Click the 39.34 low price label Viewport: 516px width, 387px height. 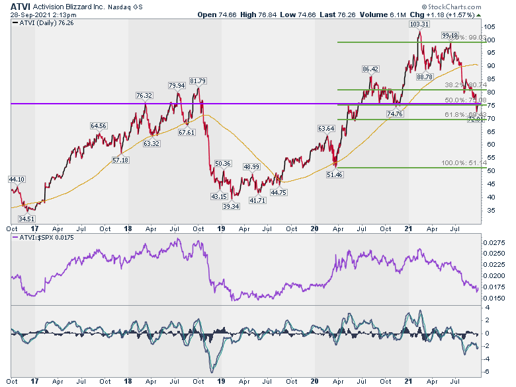tap(231, 206)
